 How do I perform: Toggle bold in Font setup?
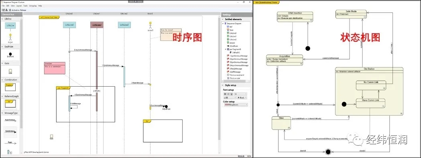(225, 94)
